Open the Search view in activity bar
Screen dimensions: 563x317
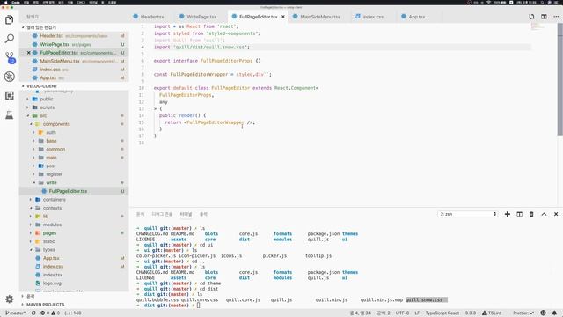click(x=10, y=39)
